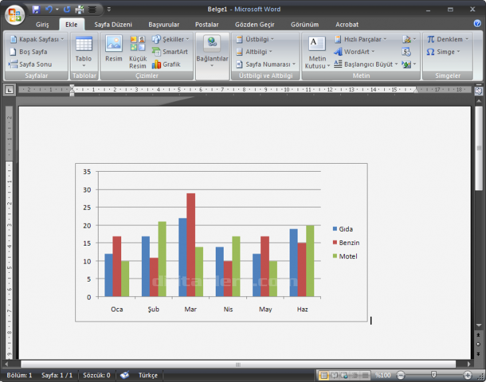The image size is (486, 382).
Task: Click the vertical scrollbar down arrow
Action: (x=479, y=325)
